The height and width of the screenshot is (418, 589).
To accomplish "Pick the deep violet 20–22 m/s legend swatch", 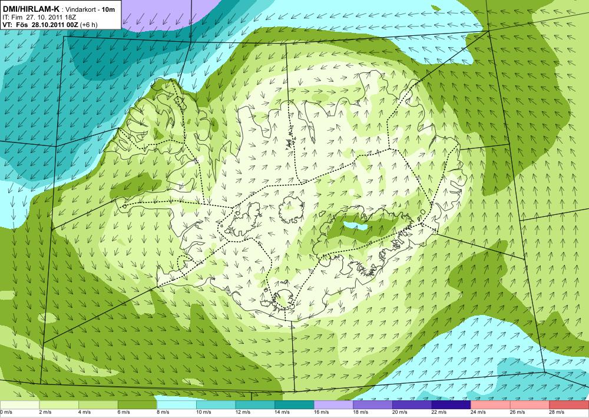I will [412, 405].
